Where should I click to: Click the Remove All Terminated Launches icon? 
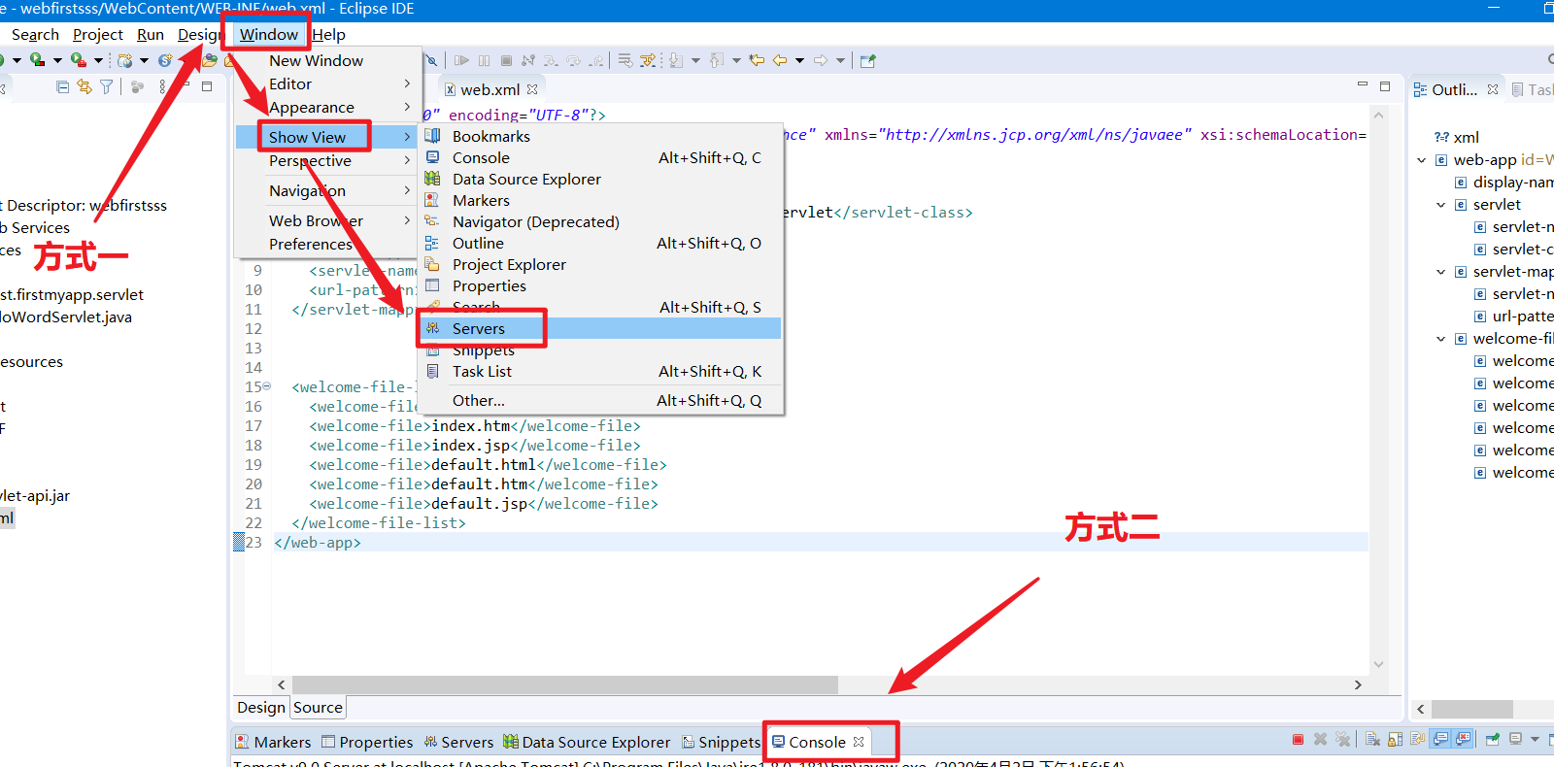pos(1342,740)
